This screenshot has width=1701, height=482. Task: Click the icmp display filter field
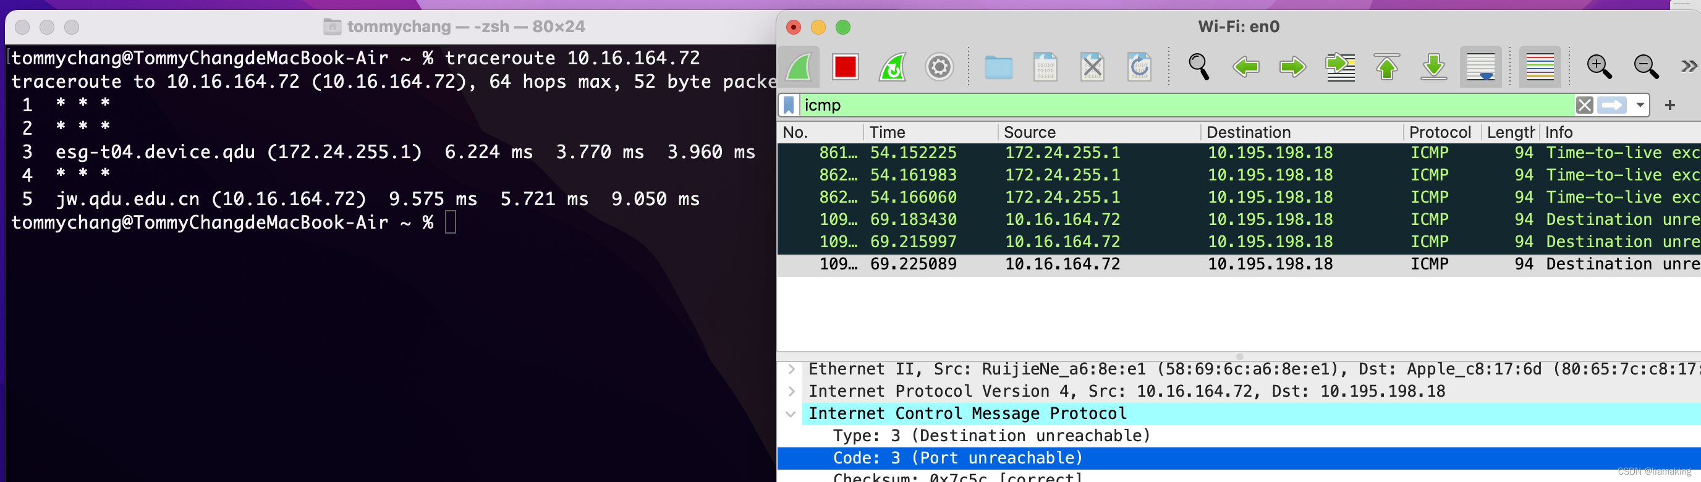click(x=1187, y=106)
